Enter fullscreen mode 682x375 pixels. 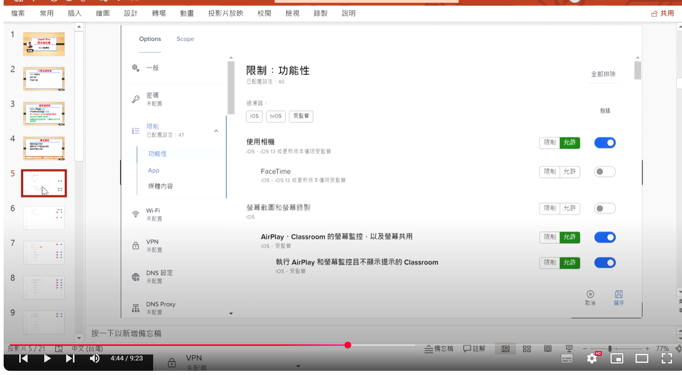pos(667,358)
